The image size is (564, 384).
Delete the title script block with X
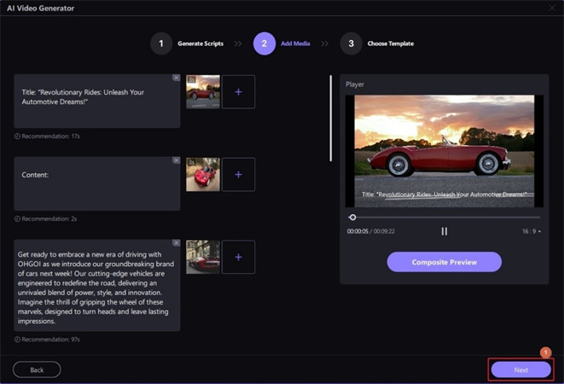click(x=176, y=78)
